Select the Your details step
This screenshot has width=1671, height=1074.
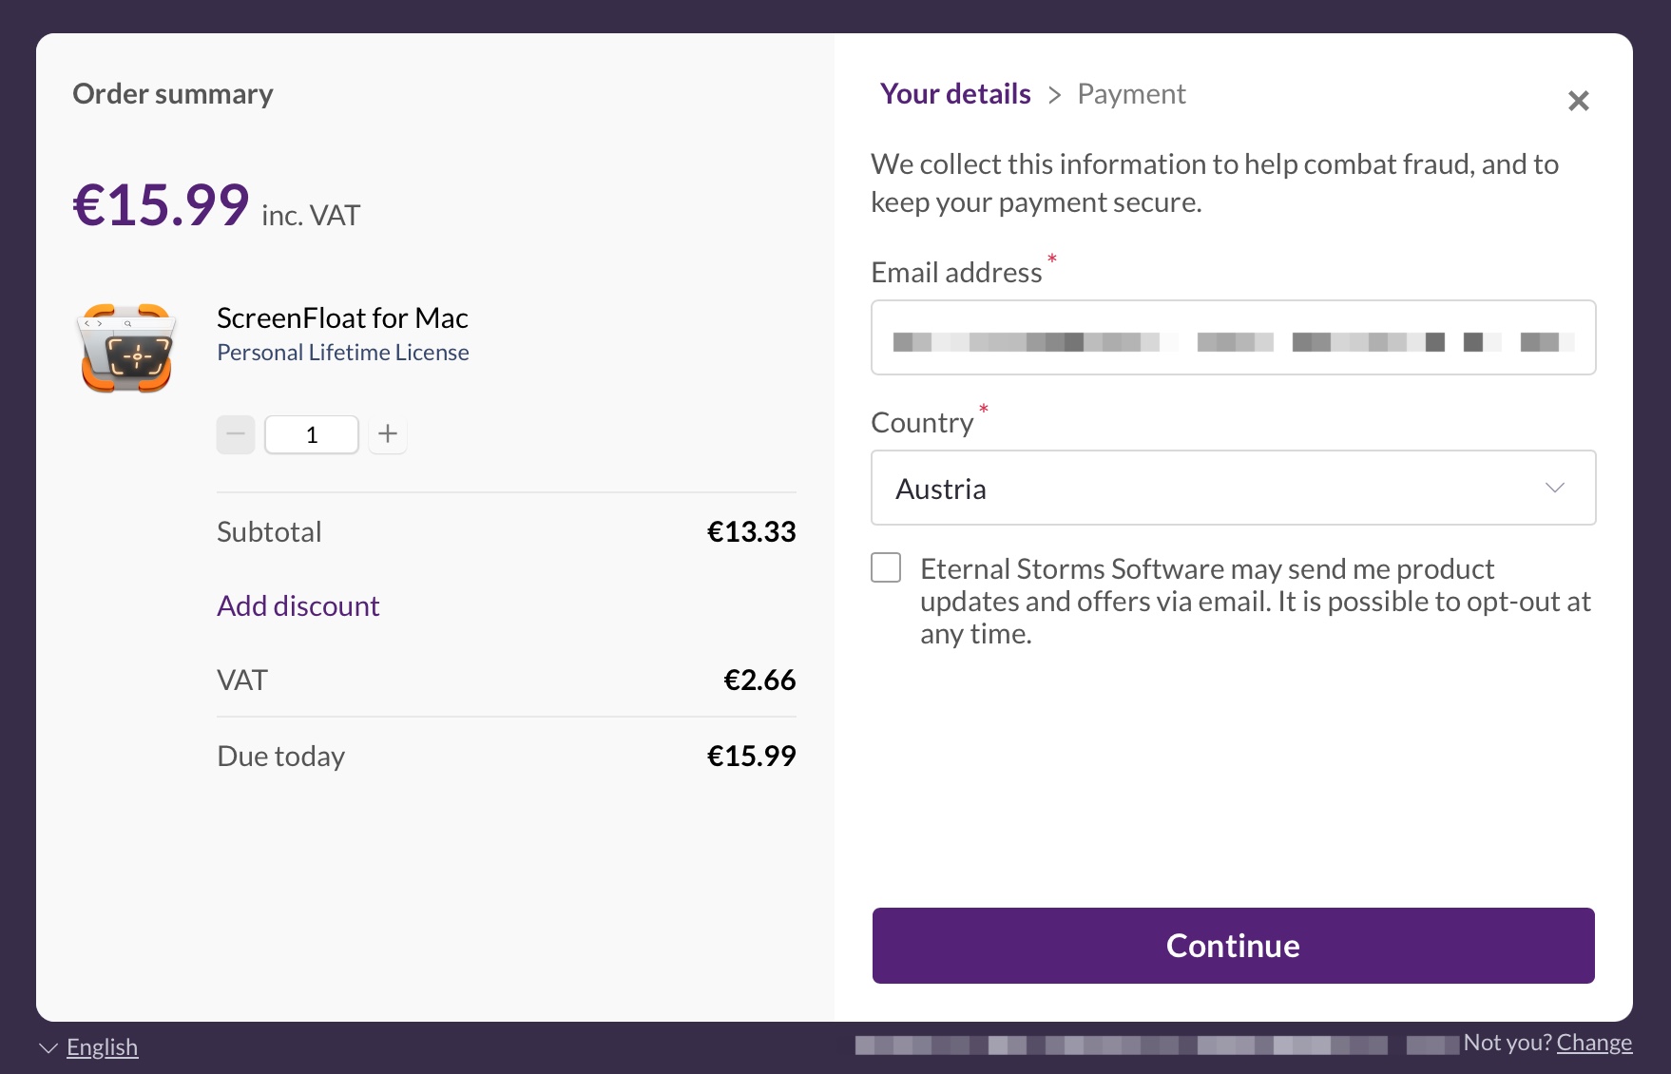[955, 94]
